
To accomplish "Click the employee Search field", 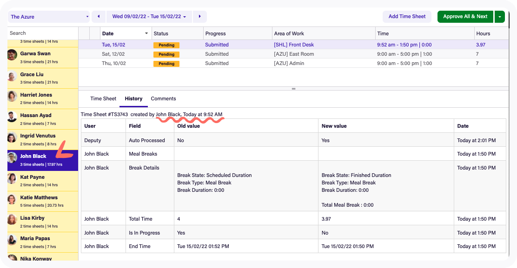I will point(43,33).
